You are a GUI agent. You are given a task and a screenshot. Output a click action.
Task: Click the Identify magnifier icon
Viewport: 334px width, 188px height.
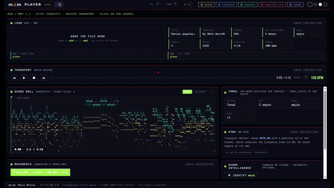pos(229,175)
